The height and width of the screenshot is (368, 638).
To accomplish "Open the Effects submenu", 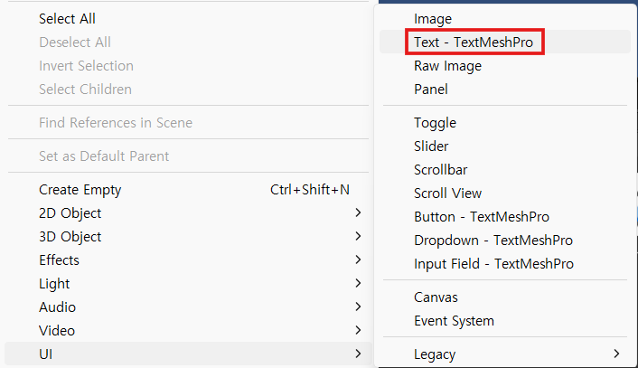I will pyautogui.click(x=188, y=260).
